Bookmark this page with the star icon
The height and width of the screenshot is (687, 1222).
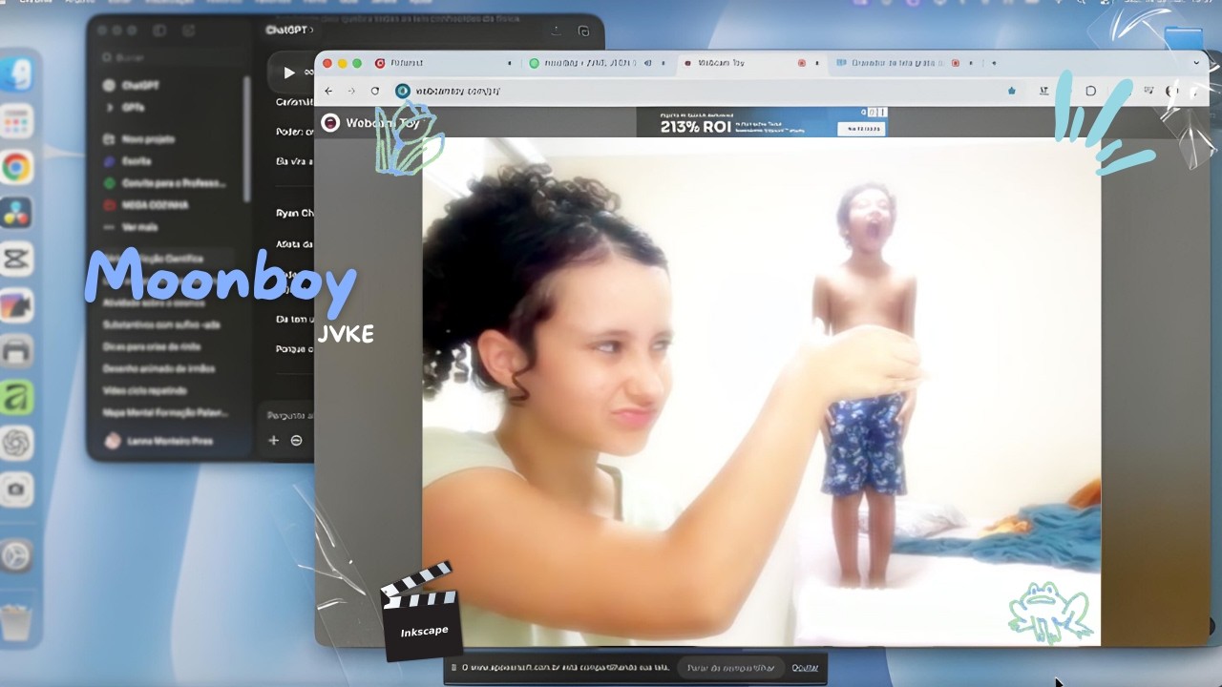(x=1012, y=91)
